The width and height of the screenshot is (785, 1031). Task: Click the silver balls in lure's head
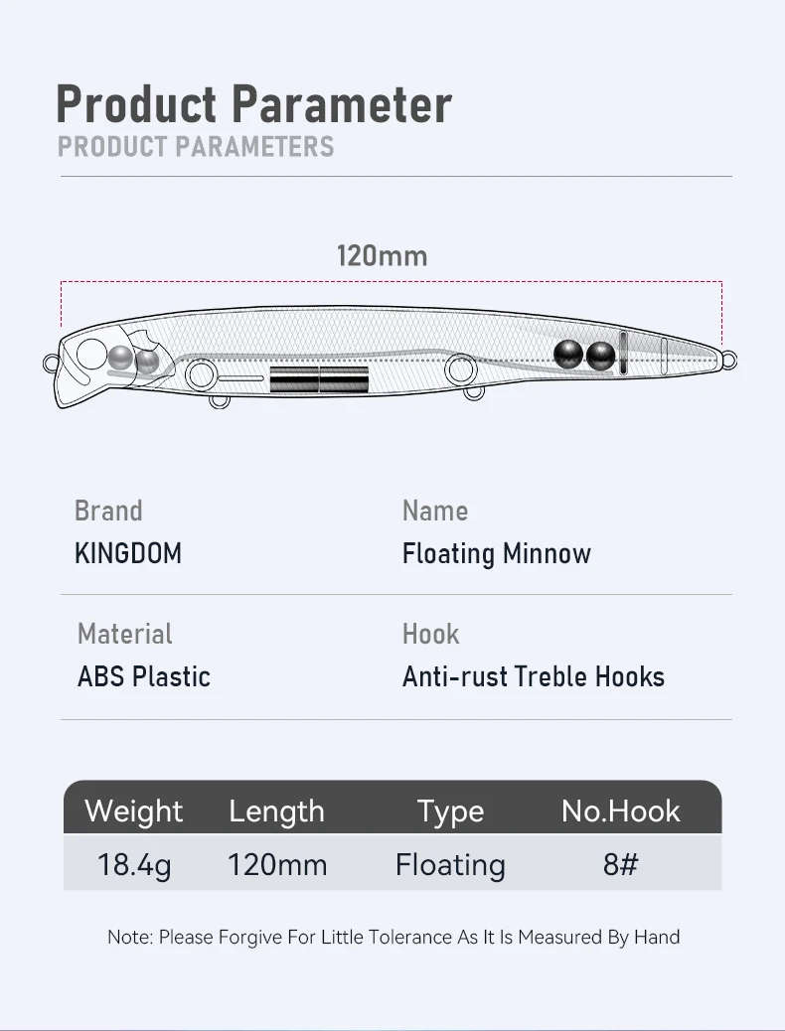pyautogui.click(x=133, y=359)
